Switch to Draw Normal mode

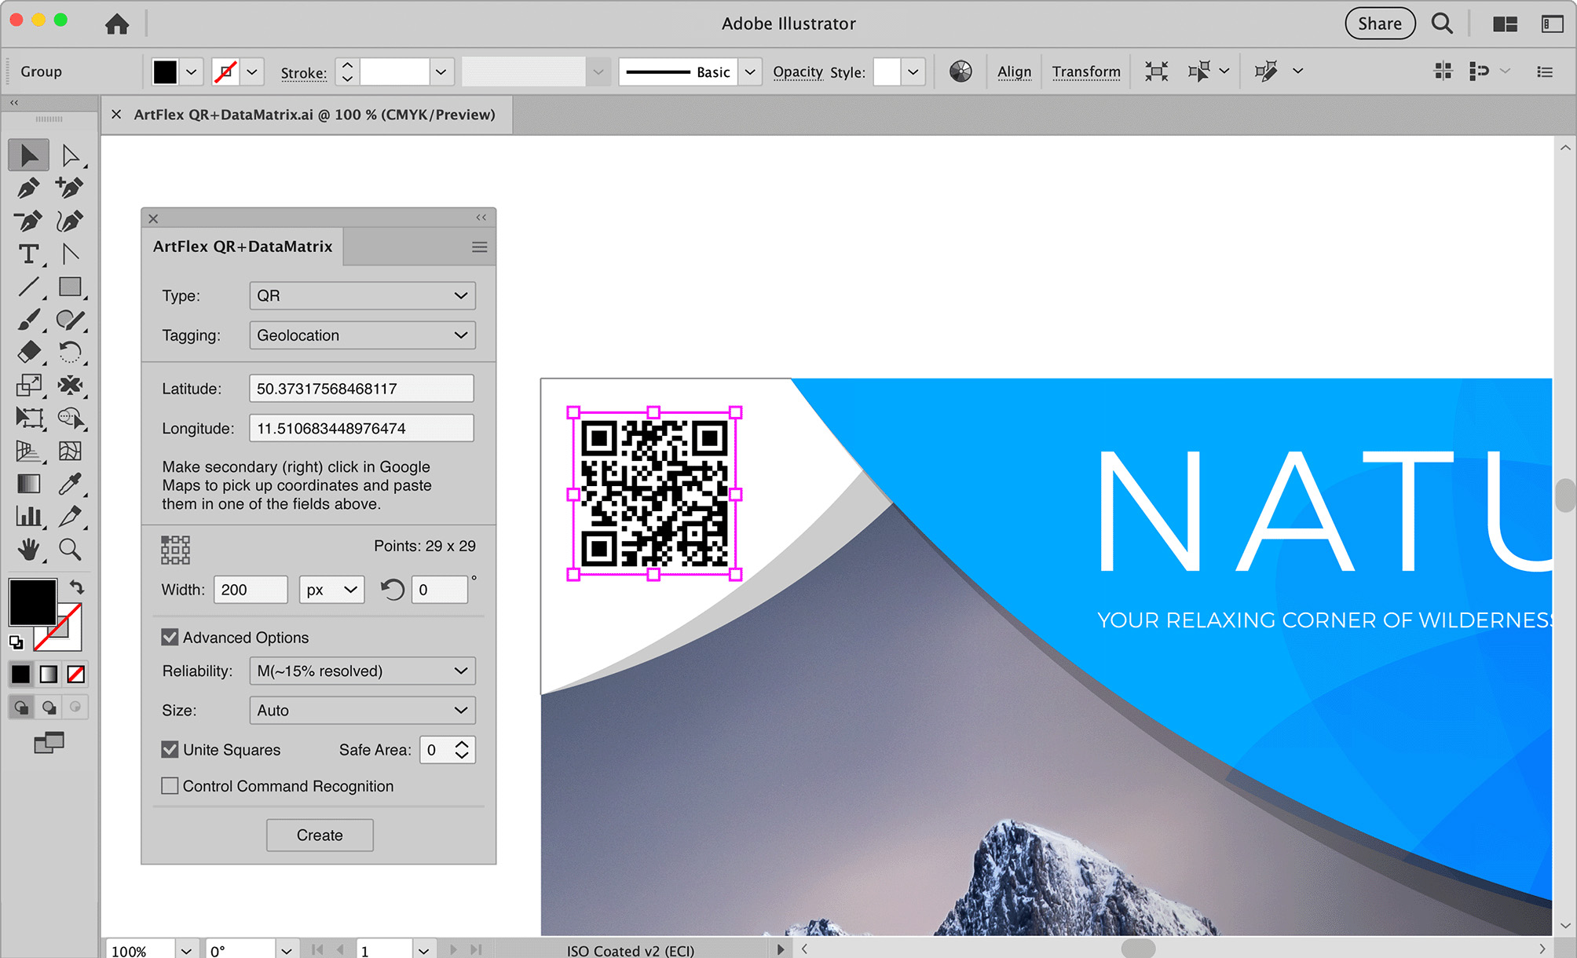tap(22, 708)
